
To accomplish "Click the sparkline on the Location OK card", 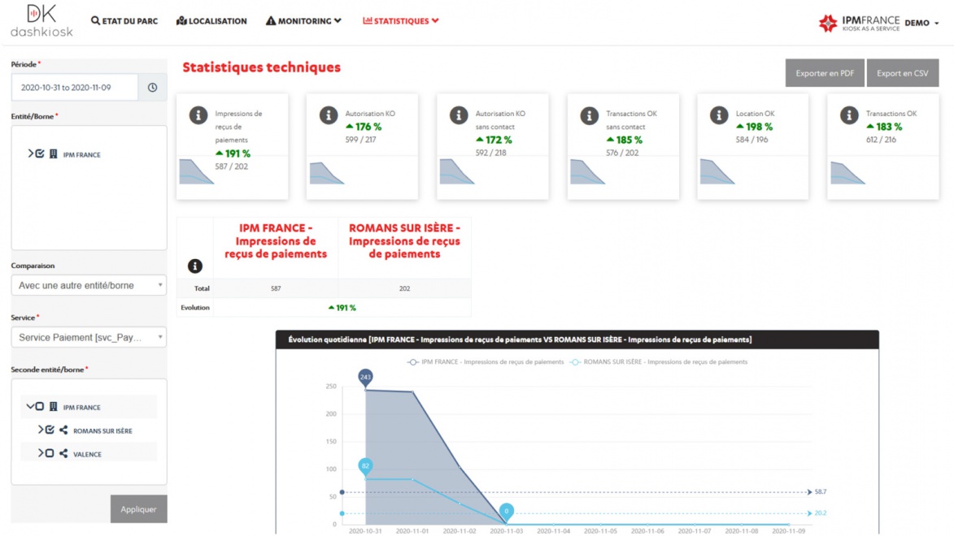I will (717, 171).
